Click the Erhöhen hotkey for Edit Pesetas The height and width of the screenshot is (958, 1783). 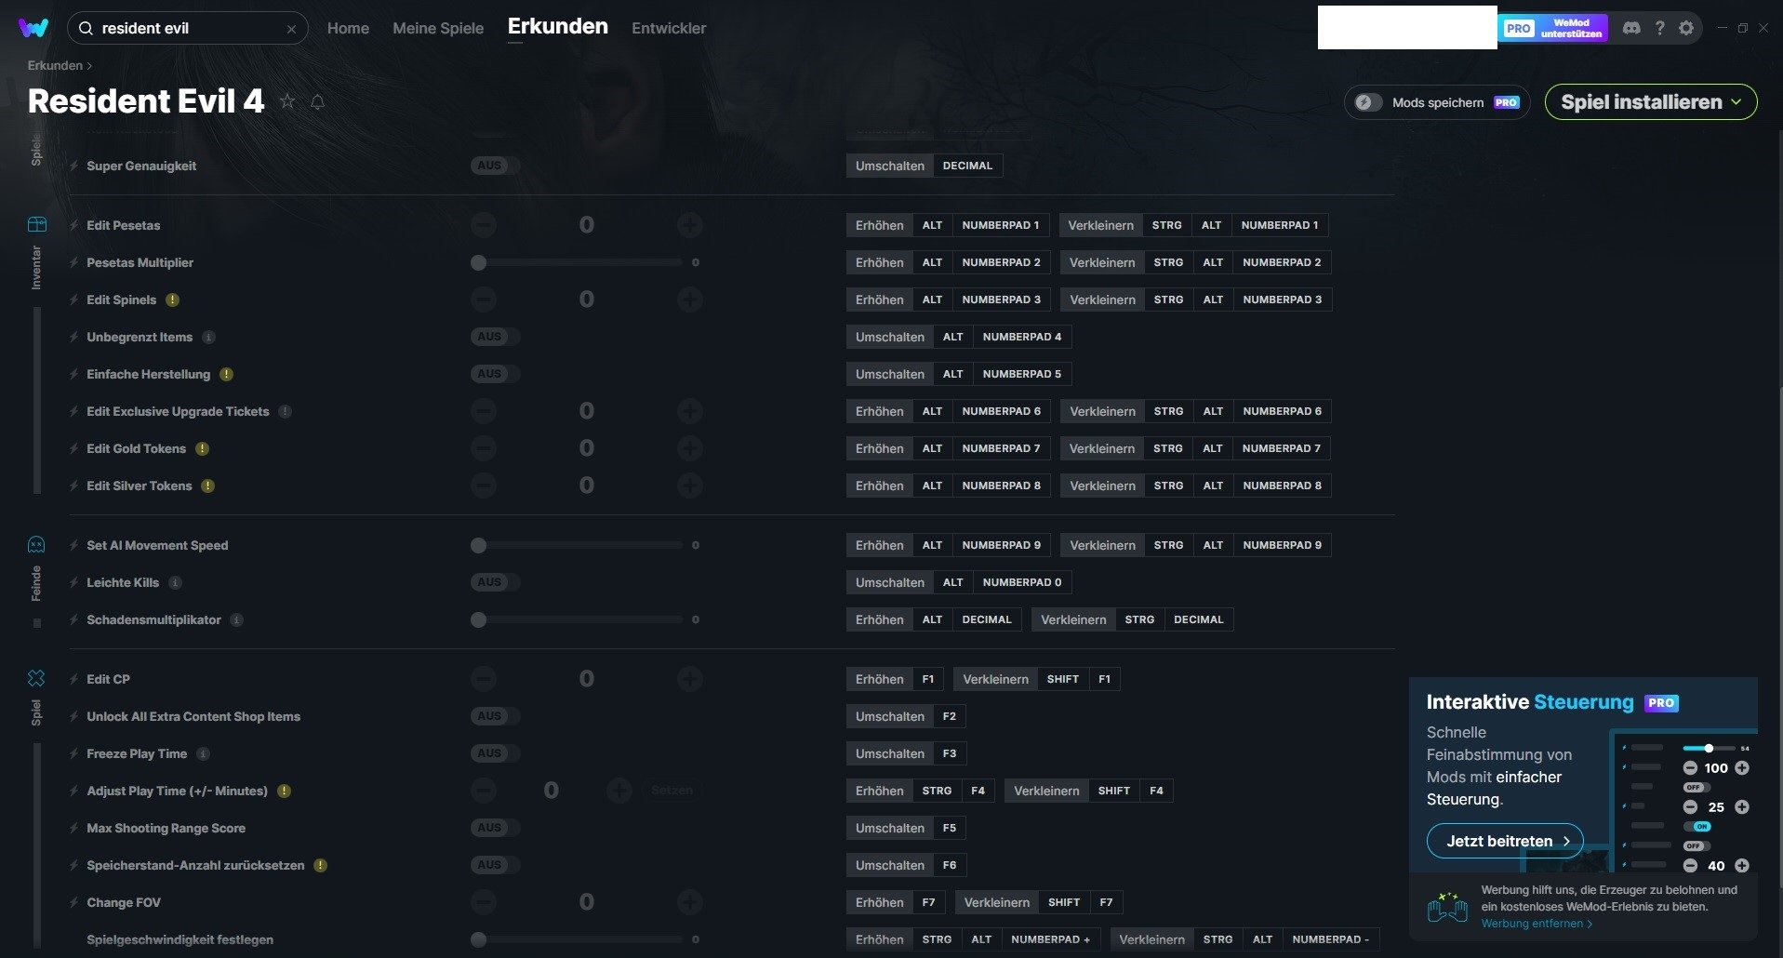point(879,225)
